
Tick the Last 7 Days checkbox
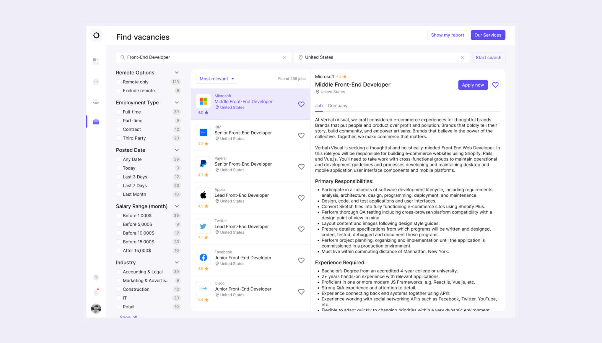click(x=118, y=186)
